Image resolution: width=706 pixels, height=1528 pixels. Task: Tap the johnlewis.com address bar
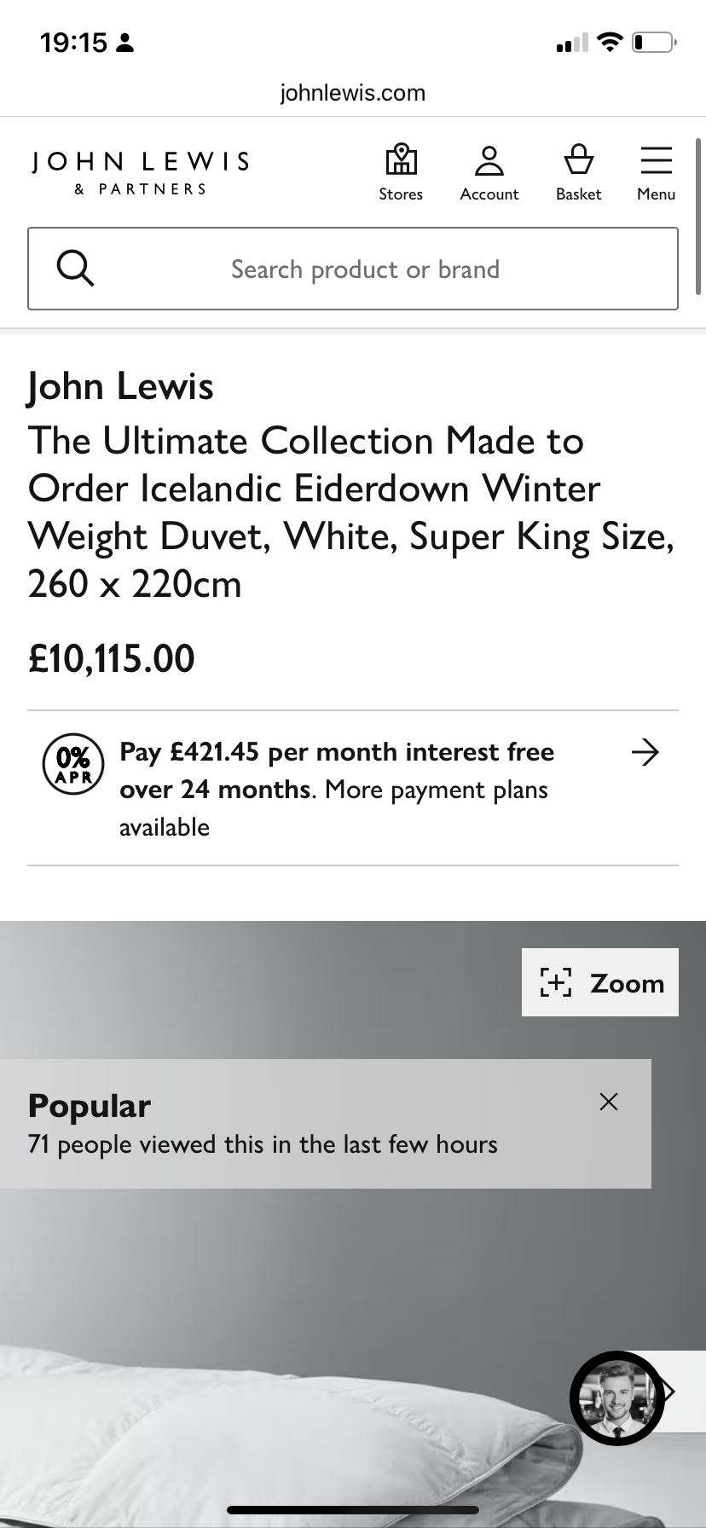point(352,93)
